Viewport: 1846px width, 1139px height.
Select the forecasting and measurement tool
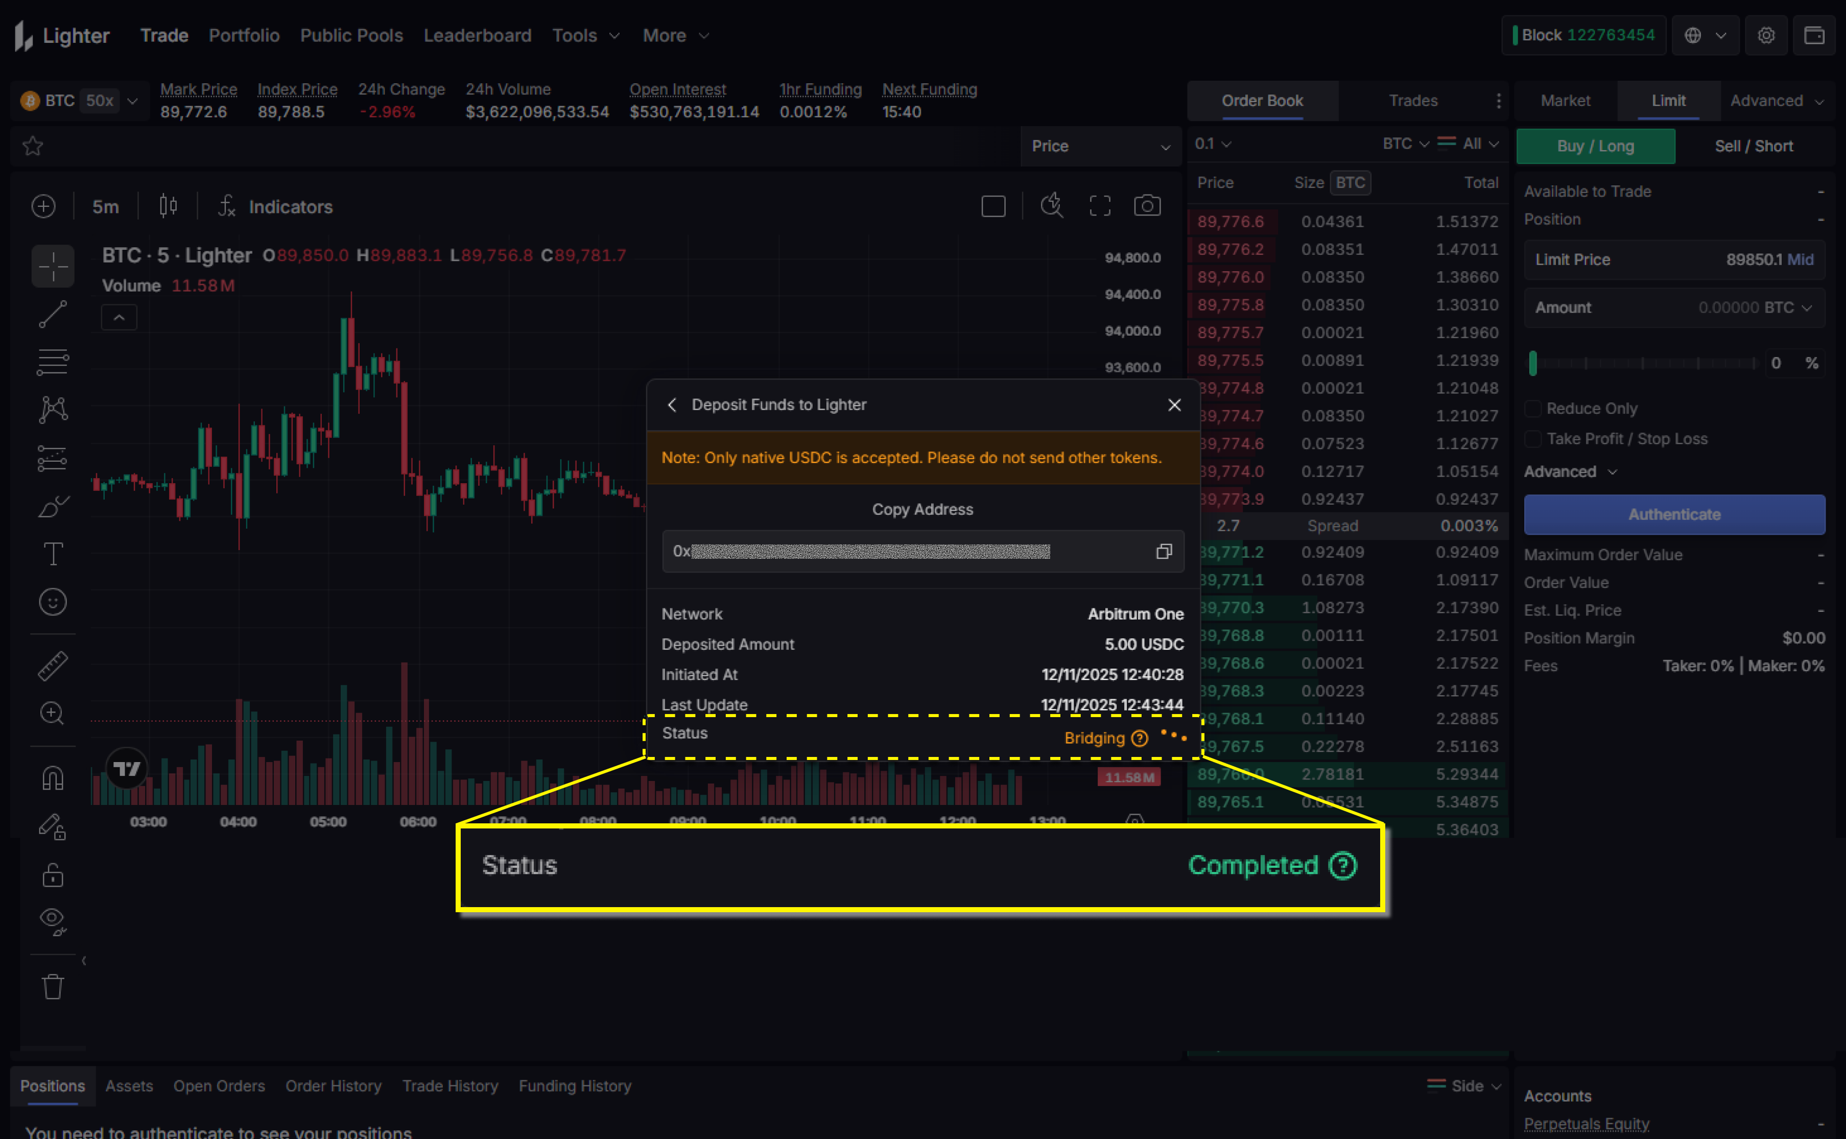(53, 458)
